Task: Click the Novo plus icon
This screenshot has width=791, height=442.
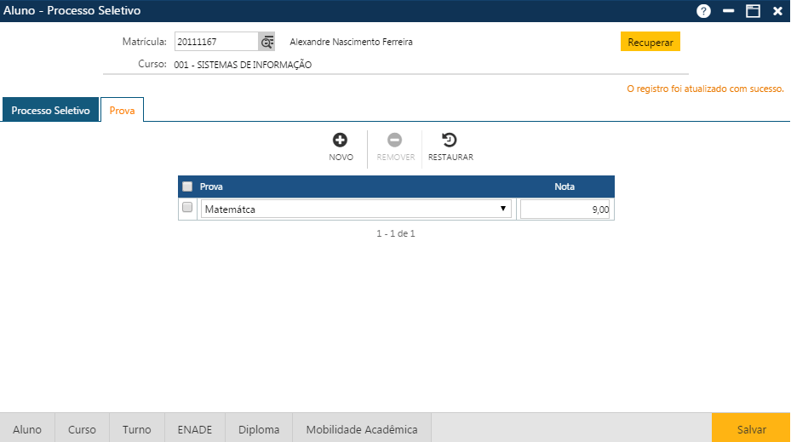Action: [341, 141]
